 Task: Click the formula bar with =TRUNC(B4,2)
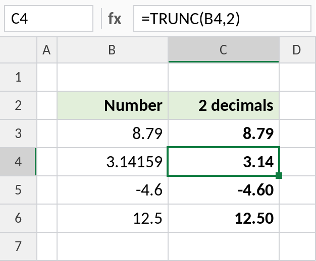(x=222, y=19)
